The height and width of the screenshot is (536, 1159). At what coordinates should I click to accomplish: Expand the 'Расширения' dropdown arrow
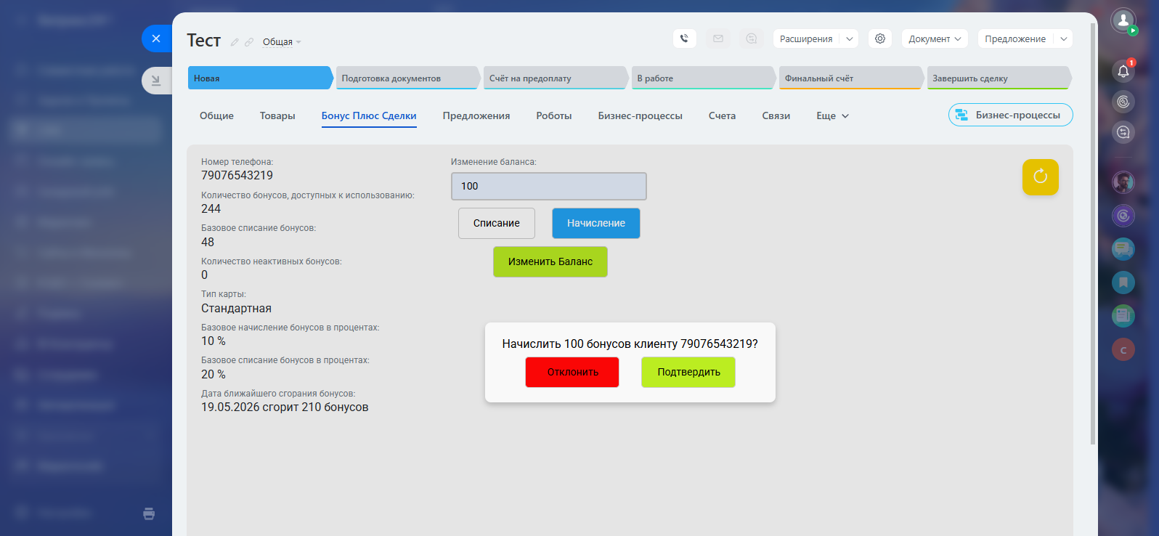click(850, 39)
